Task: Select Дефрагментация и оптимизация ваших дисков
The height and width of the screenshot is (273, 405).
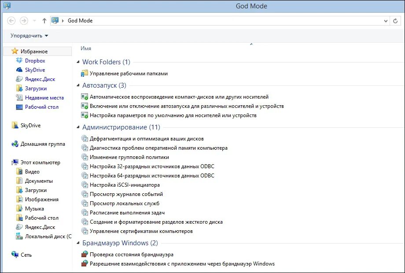Action: tap(147, 139)
